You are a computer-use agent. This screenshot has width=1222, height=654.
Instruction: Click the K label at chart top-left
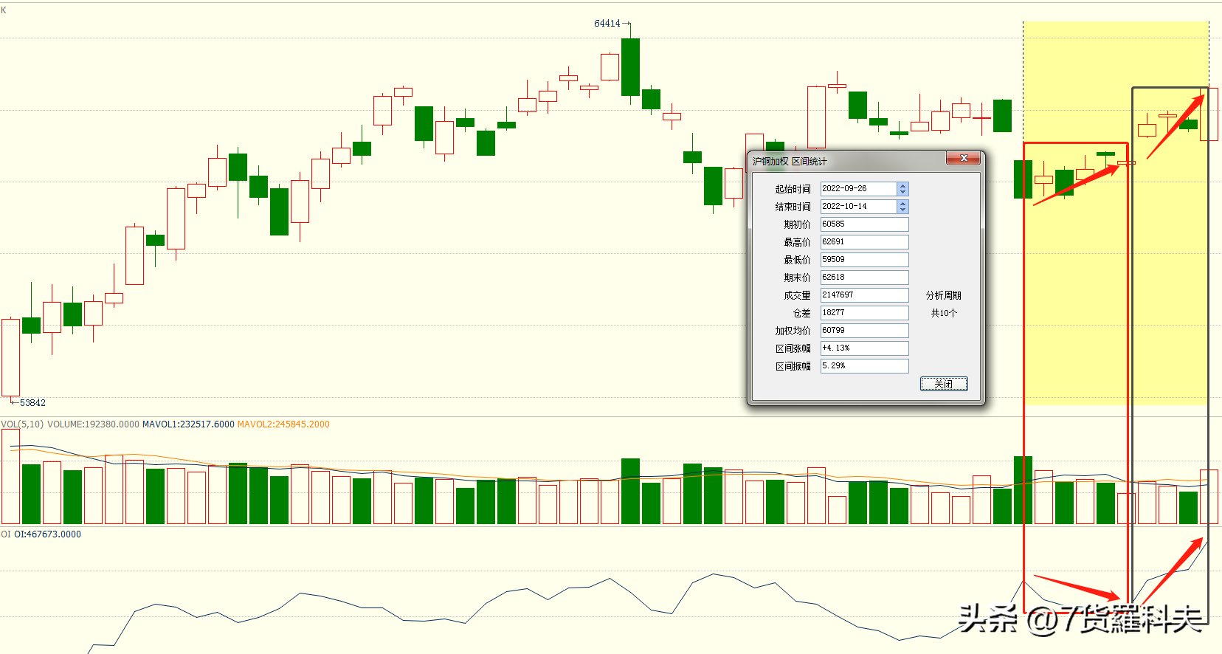click(x=4, y=10)
